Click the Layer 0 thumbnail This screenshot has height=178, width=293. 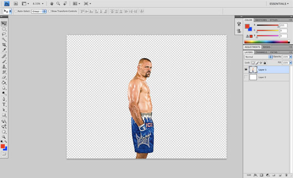pos(253,77)
